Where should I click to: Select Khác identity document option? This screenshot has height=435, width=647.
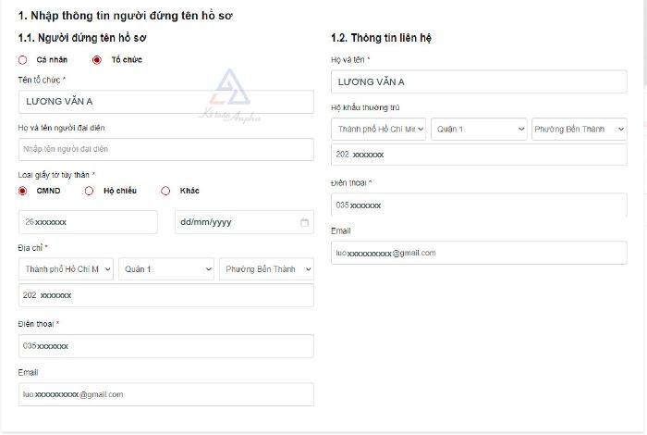(165, 191)
